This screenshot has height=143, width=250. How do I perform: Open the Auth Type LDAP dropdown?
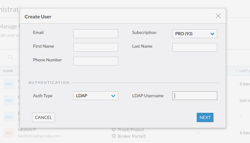(96, 96)
